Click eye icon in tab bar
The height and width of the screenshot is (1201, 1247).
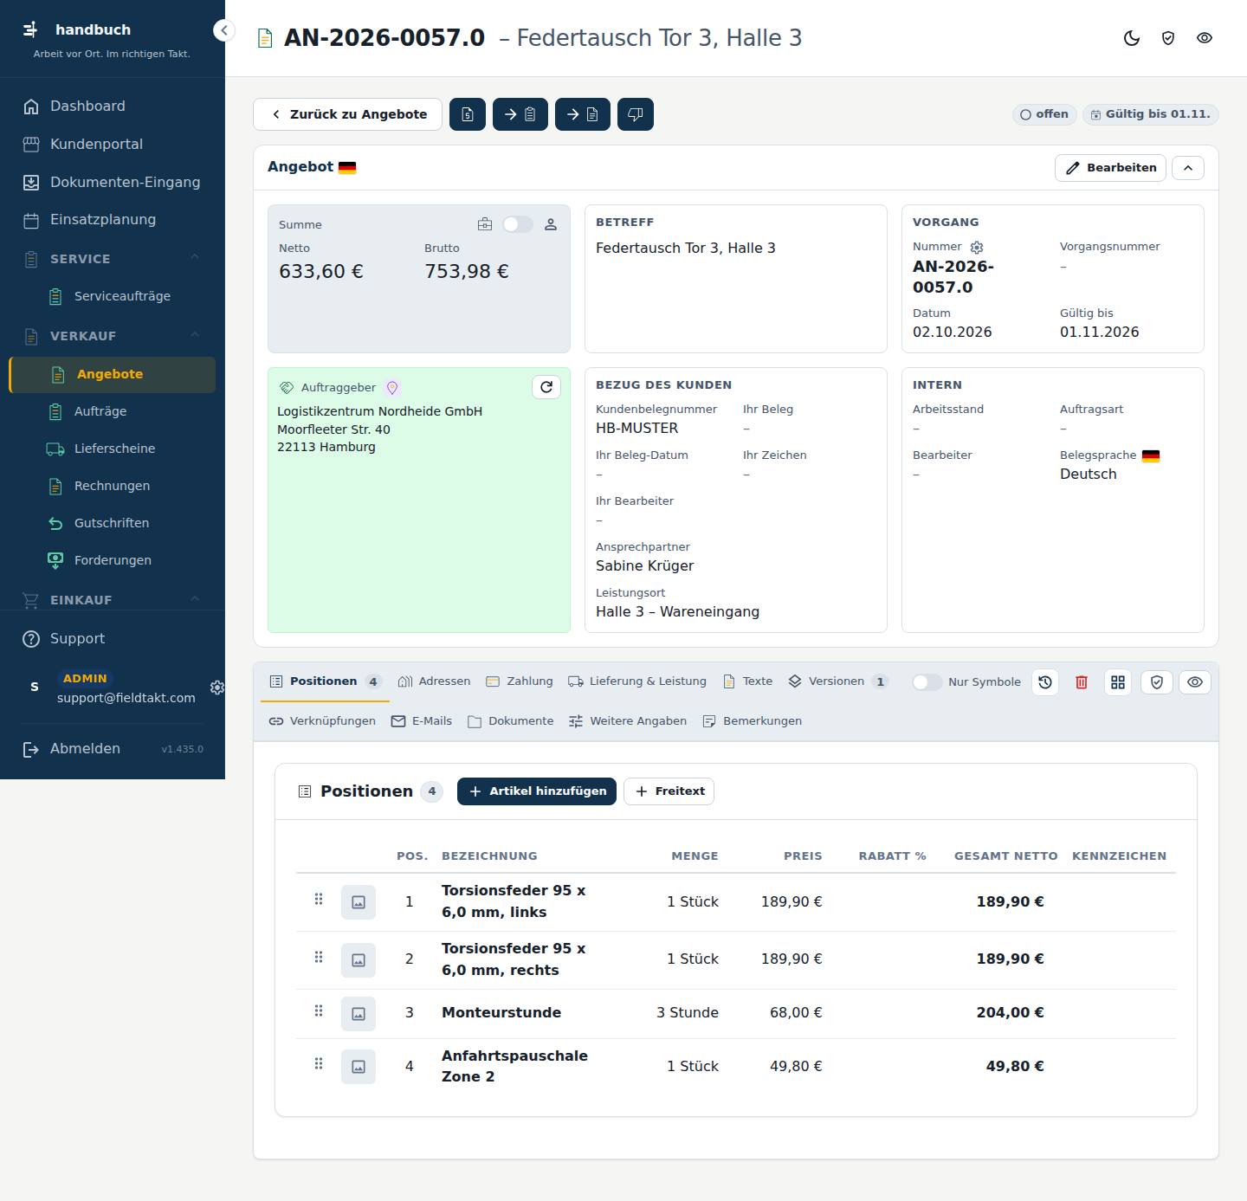tap(1195, 682)
